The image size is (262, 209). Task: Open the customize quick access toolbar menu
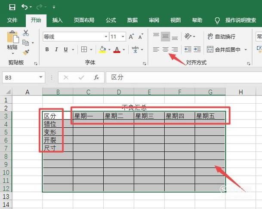[54, 7]
